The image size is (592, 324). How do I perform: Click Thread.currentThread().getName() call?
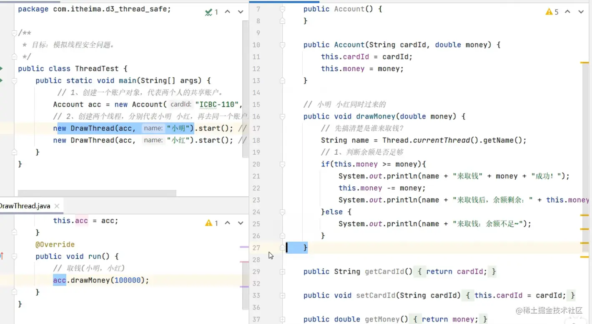(x=452, y=140)
